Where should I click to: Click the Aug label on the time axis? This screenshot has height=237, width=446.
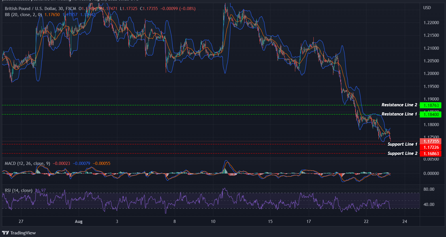(x=78, y=221)
